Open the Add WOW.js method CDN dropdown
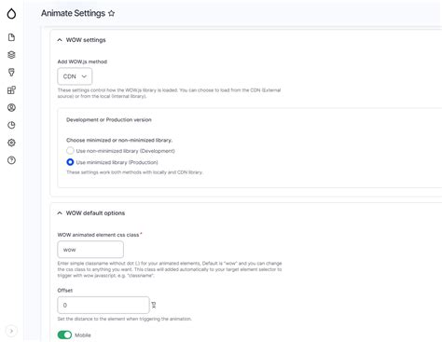This screenshot has height=342, width=442. pyautogui.click(x=75, y=76)
